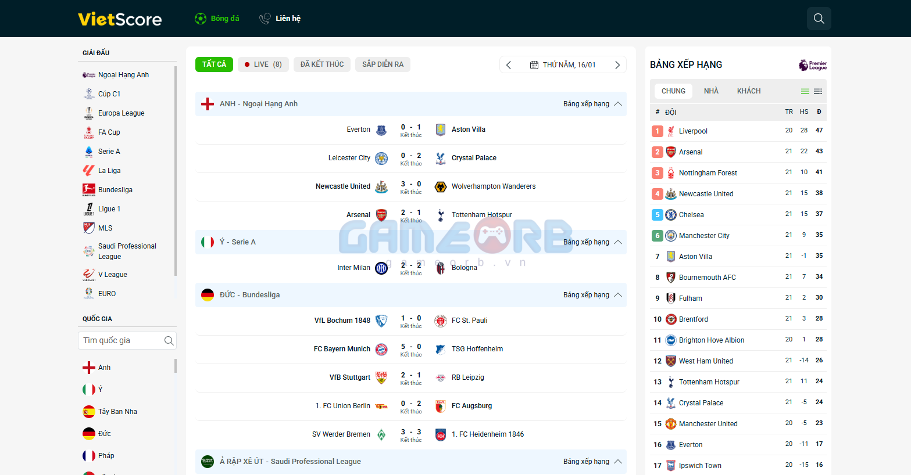
Task: Select the ĐÃ KẾT THÚC filter tab
Action: click(x=322, y=64)
